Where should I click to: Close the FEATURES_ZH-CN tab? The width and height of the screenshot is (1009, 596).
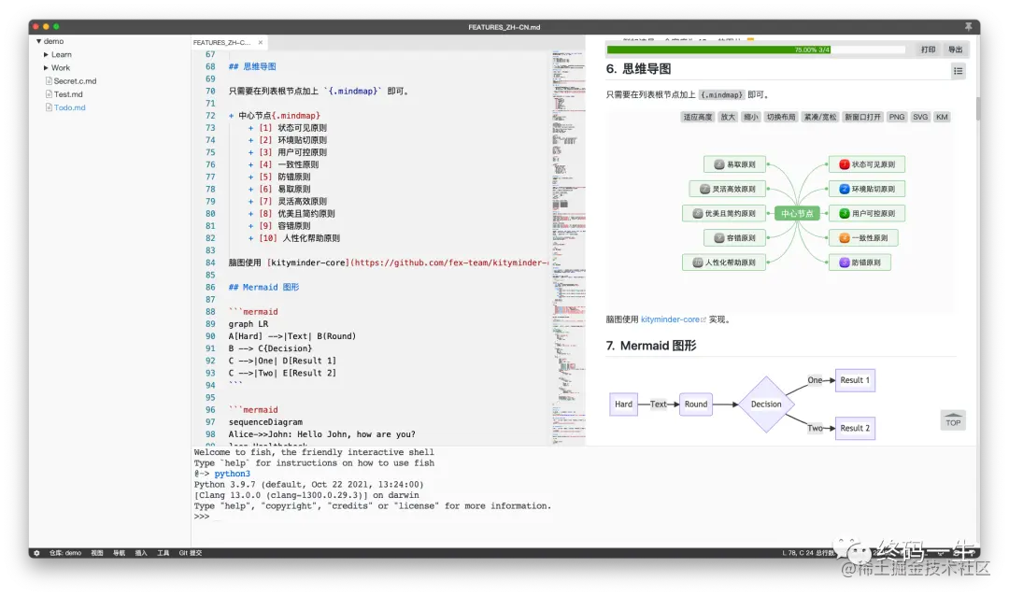click(x=261, y=42)
